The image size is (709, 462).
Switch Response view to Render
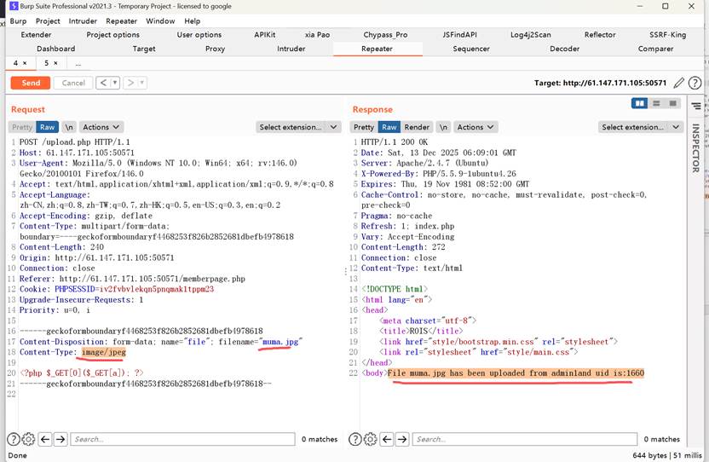click(x=417, y=127)
